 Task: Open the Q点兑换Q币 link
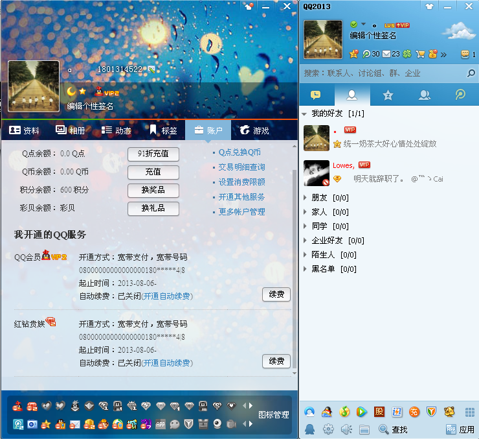click(x=240, y=152)
